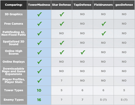Screen dimensions: 135x105
Task: Click TowerMadness tower count 10
Action: (x=39, y=90)
